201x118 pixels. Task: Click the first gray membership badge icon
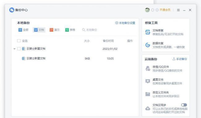point(152,10)
